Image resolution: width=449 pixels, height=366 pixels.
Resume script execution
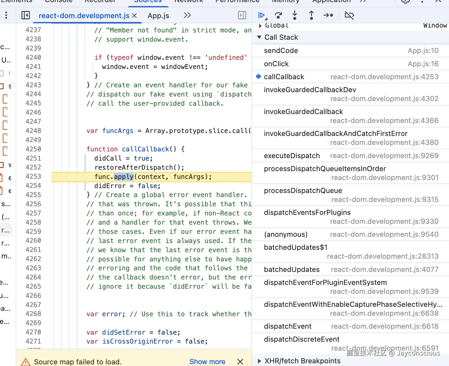click(262, 15)
